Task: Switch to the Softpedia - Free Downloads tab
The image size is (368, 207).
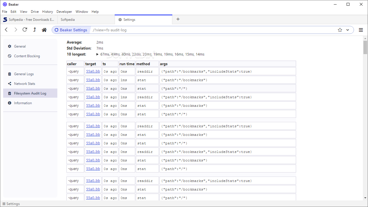Action: (29, 20)
